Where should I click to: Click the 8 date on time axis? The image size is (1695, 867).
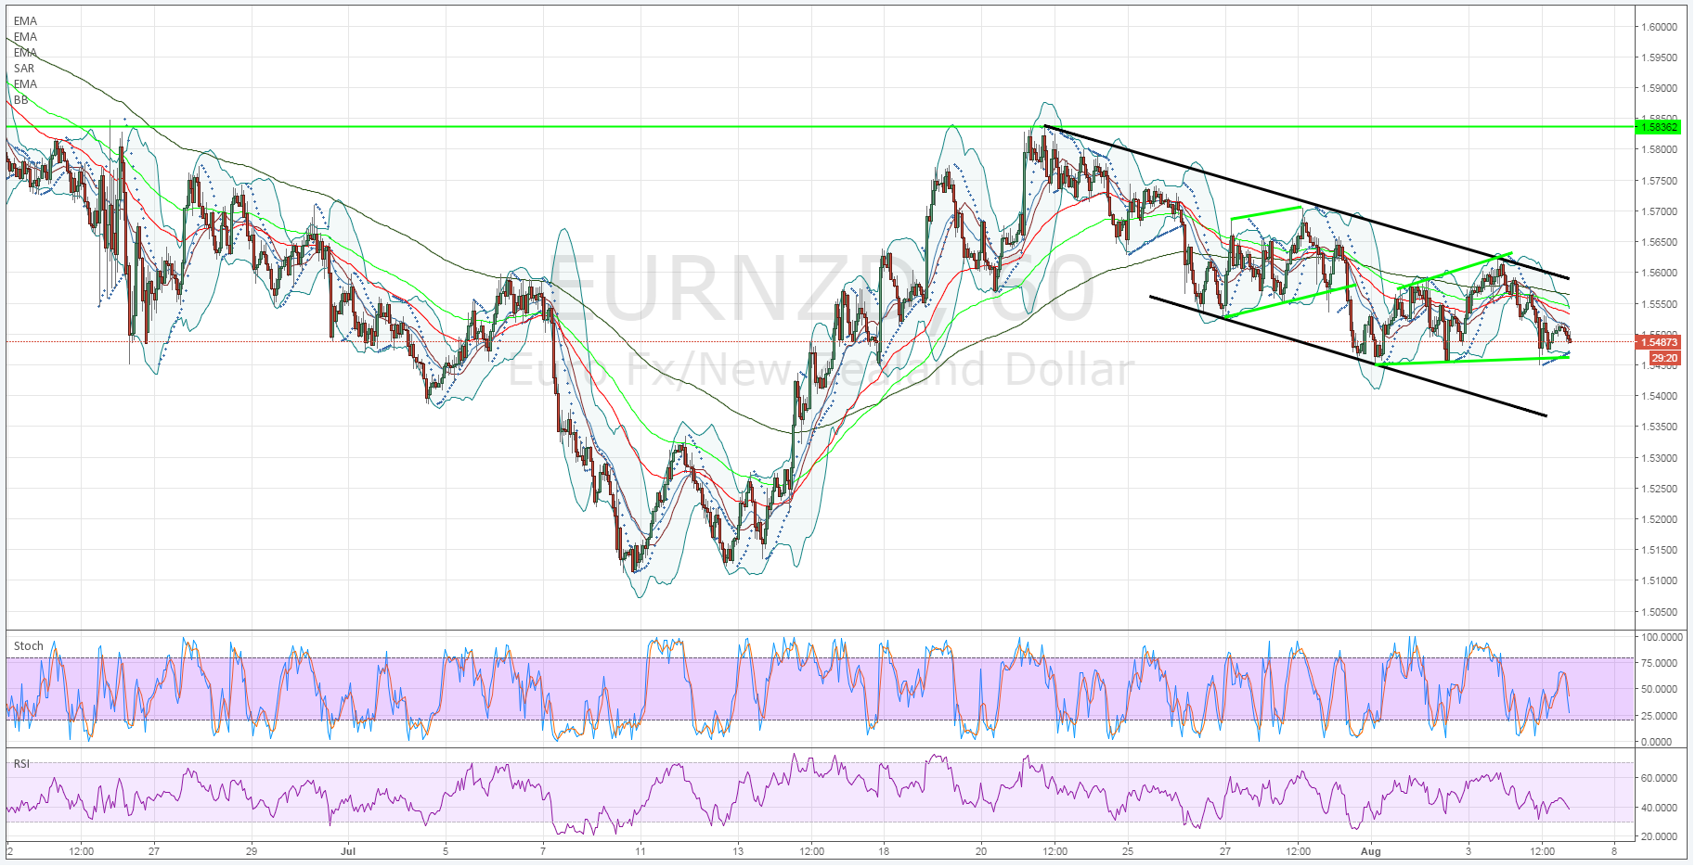(1614, 850)
